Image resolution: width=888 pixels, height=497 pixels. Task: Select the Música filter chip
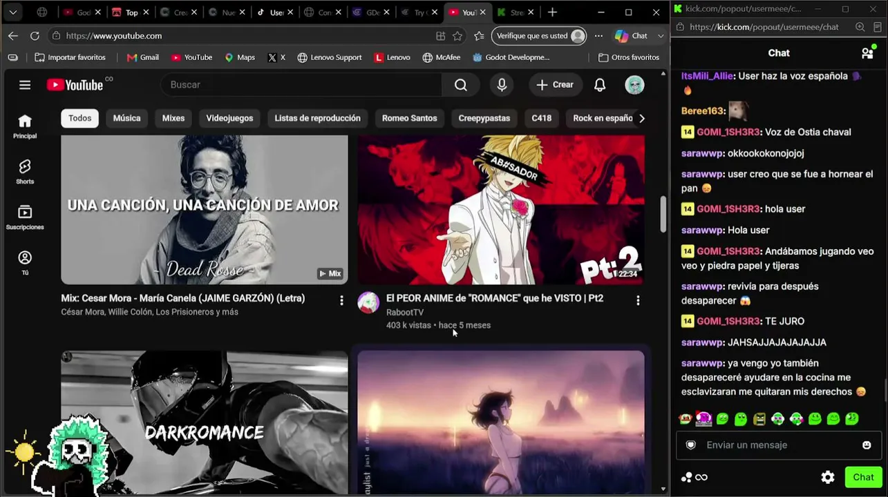click(x=126, y=118)
